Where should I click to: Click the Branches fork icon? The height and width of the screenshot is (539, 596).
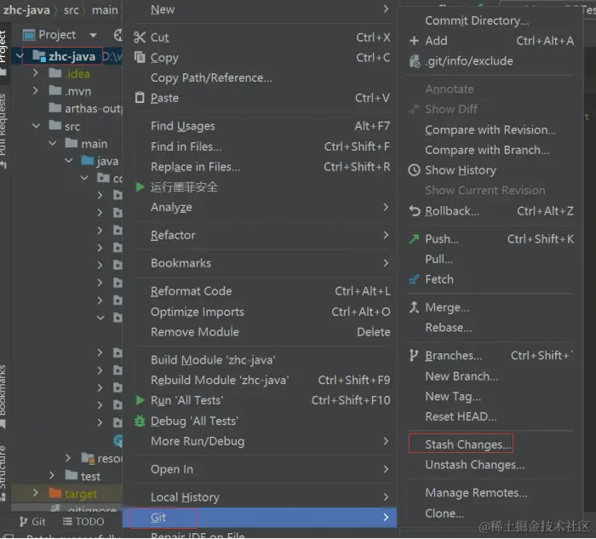pos(414,355)
